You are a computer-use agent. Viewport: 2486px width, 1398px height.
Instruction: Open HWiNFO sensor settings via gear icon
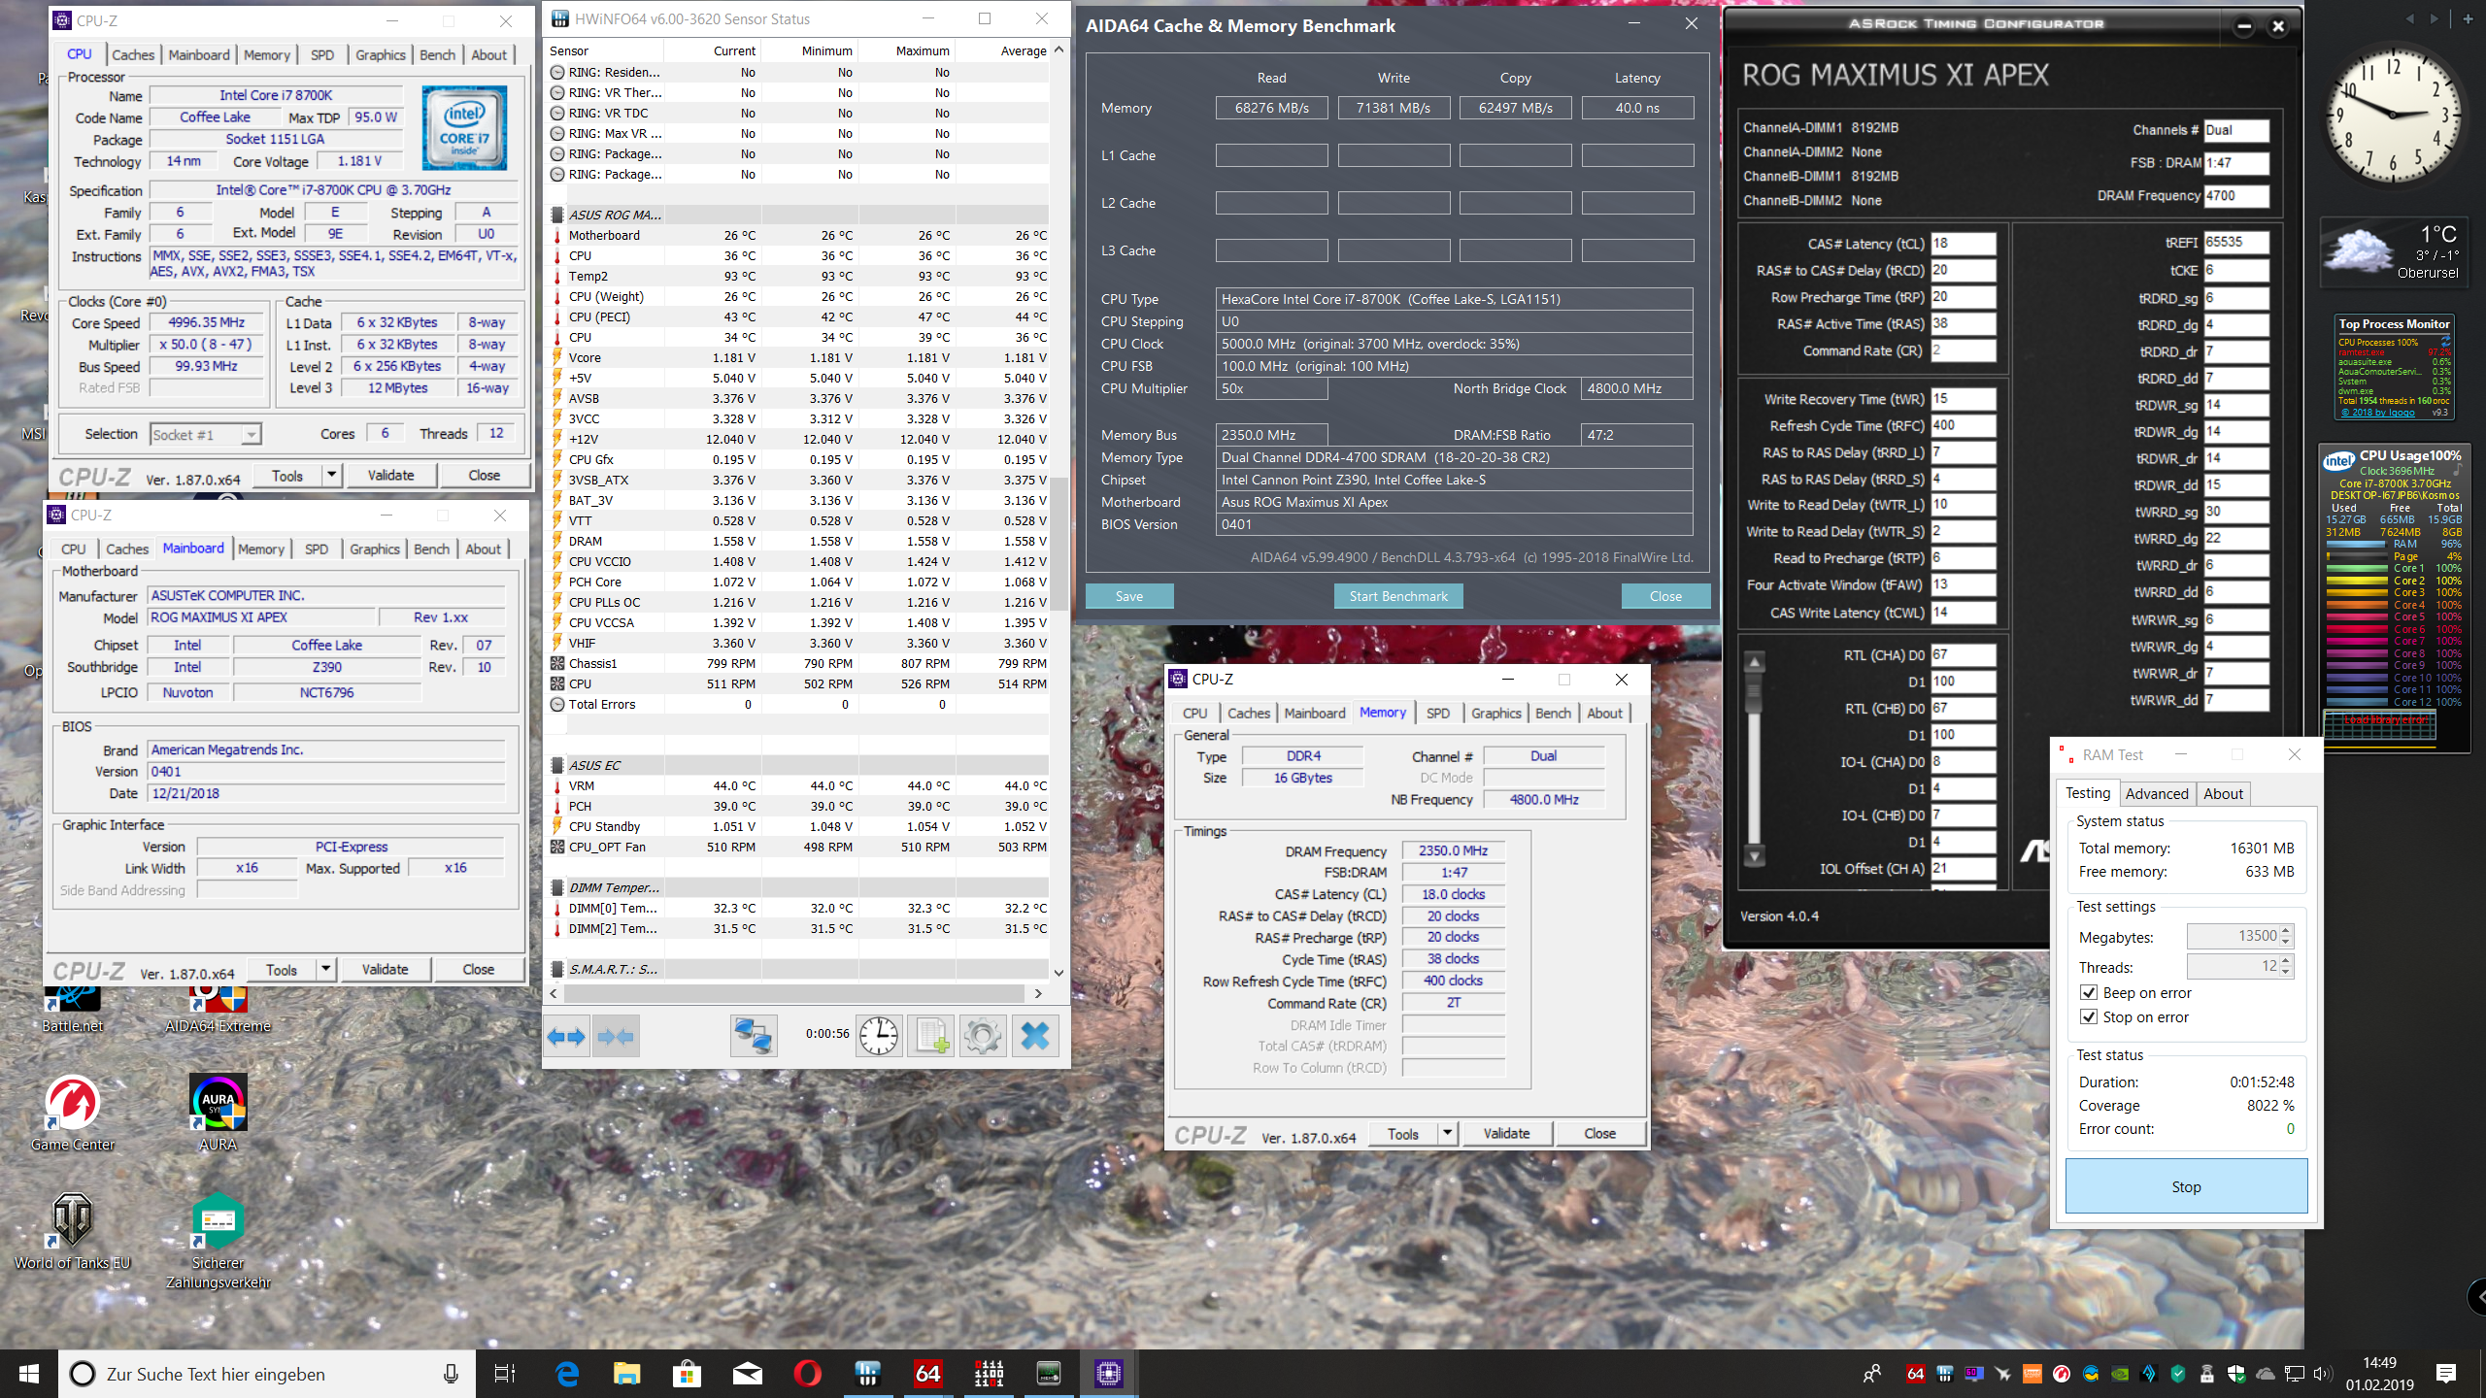(984, 1036)
